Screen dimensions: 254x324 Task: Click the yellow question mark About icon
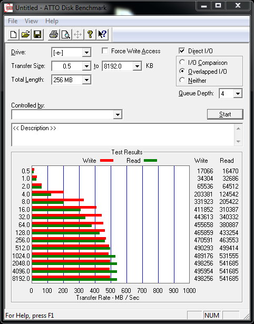pos(90,34)
